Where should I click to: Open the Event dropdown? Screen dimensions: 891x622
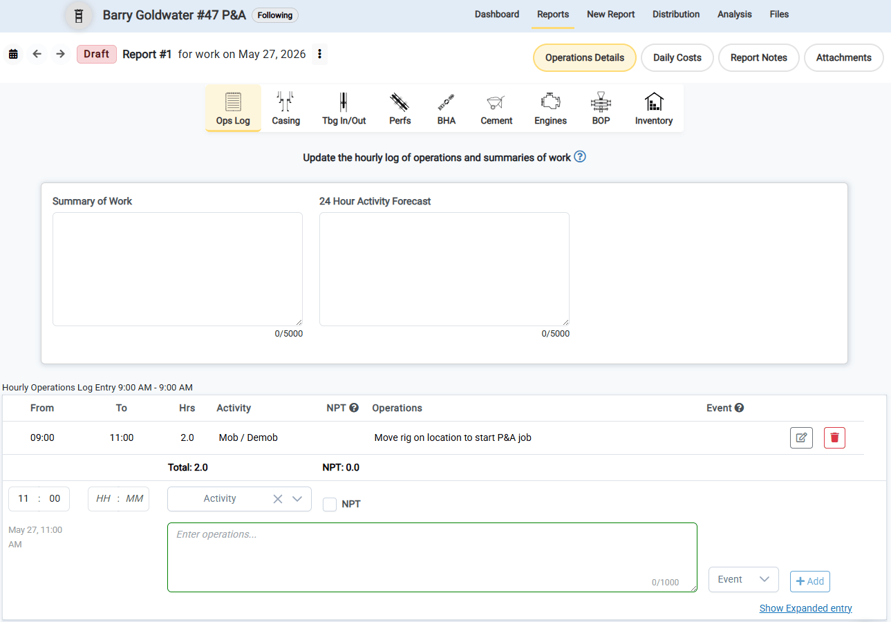click(x=744, y=579)
